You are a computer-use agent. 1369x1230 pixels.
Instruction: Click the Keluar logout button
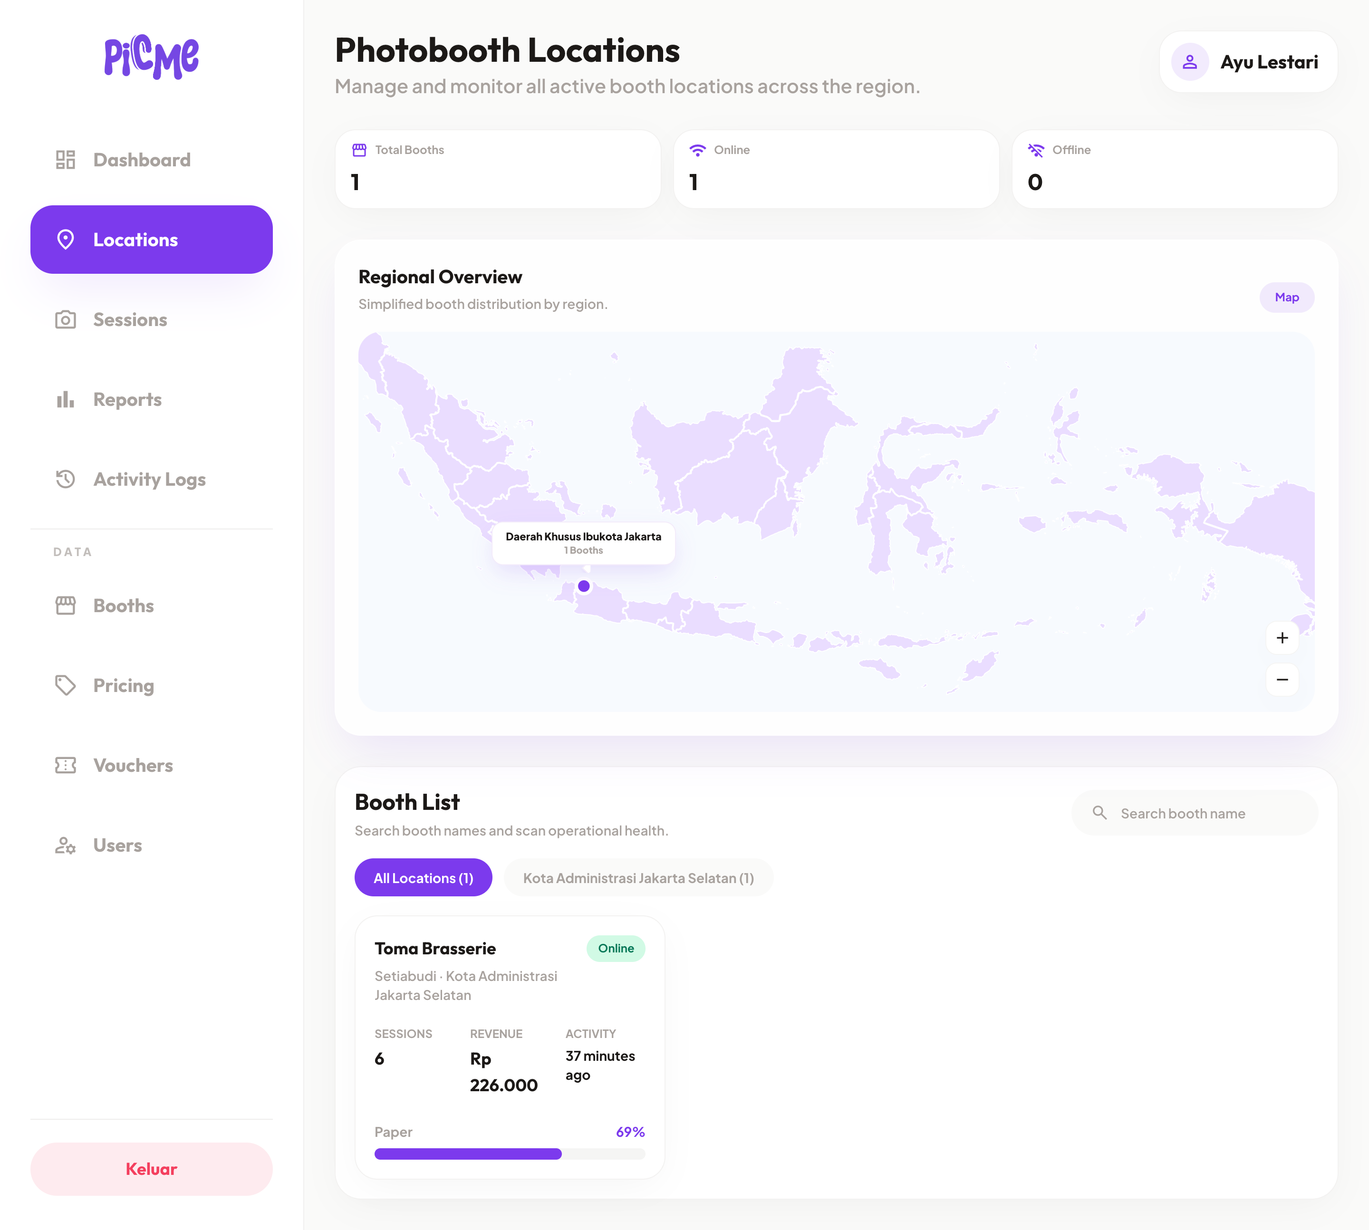[x=152, y=1169]
